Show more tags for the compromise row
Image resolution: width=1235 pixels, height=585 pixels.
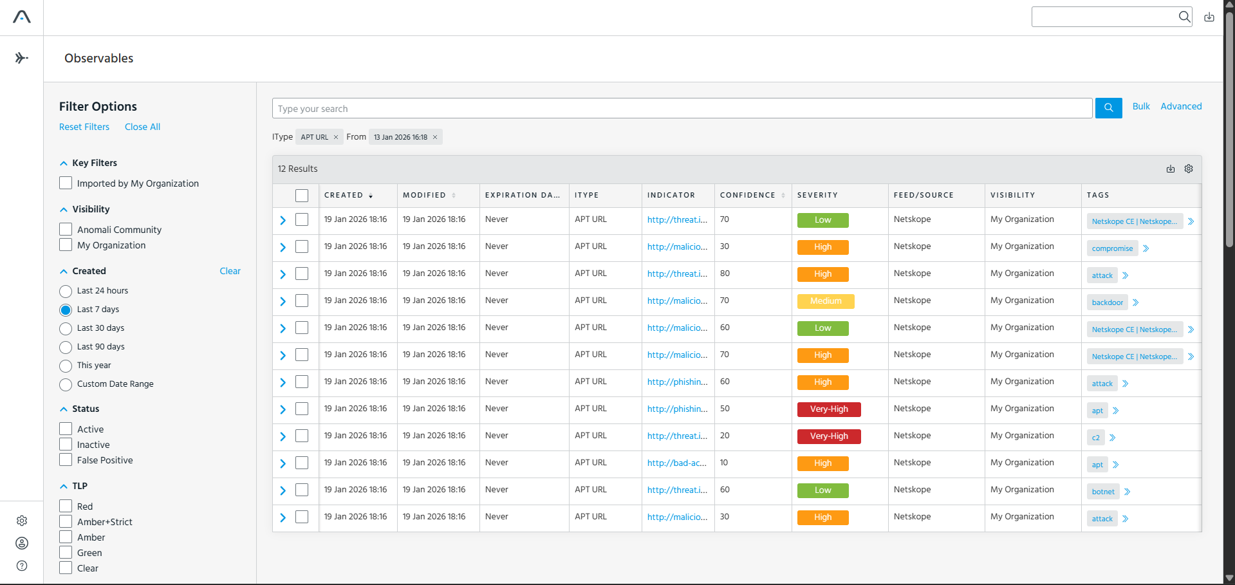click(1146, 248)
